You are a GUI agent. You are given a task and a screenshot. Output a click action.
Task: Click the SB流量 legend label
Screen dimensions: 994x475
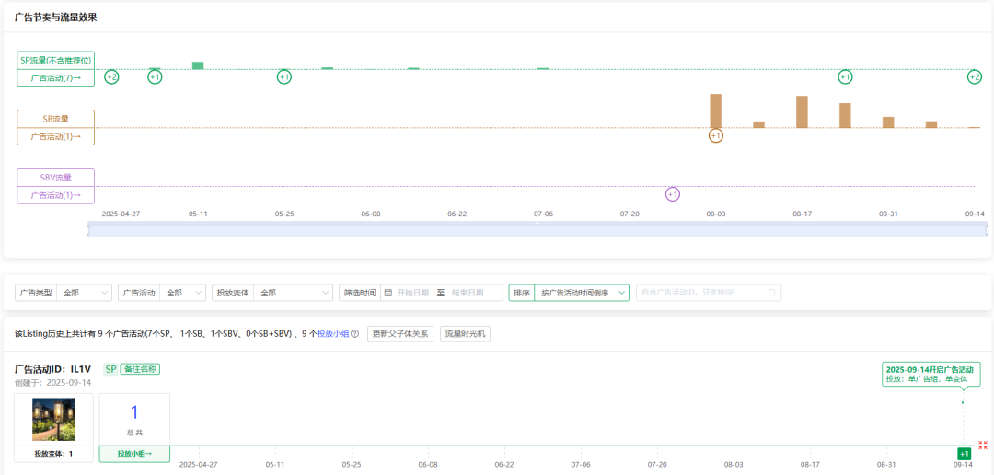[56, 120]
